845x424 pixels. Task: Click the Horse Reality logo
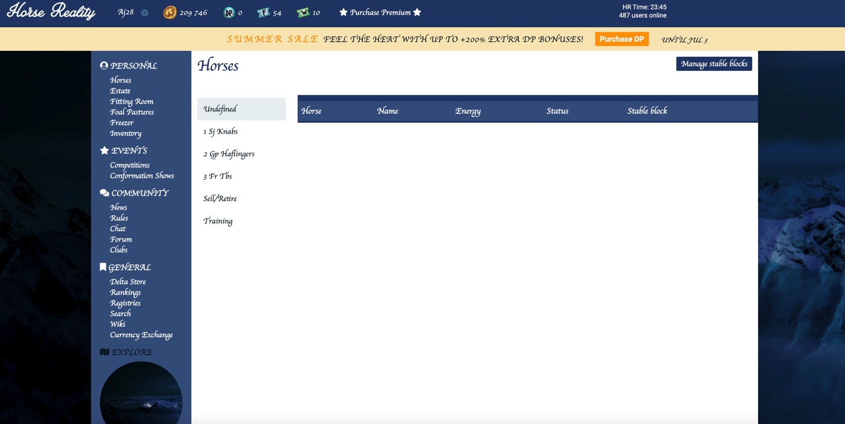pos(51,11)
